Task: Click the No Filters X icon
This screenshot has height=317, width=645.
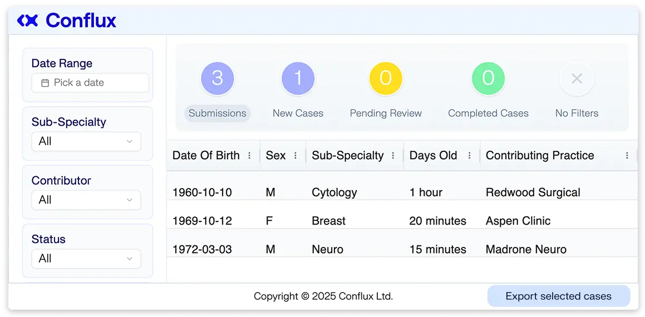Action: [x=577, y=78]
